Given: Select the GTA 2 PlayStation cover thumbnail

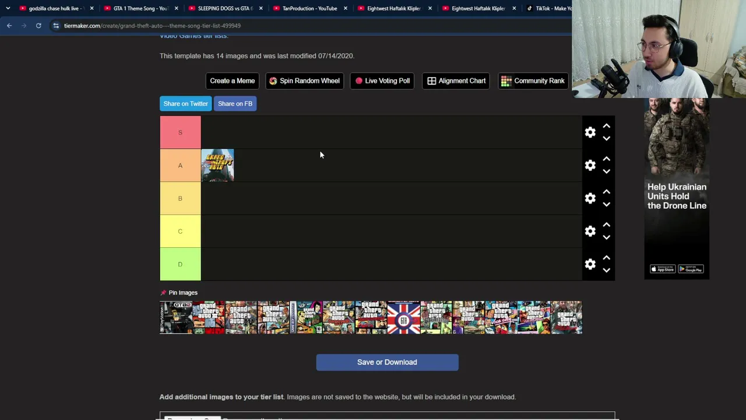Looking at the screenshot, I should click(x=176, y=317).
